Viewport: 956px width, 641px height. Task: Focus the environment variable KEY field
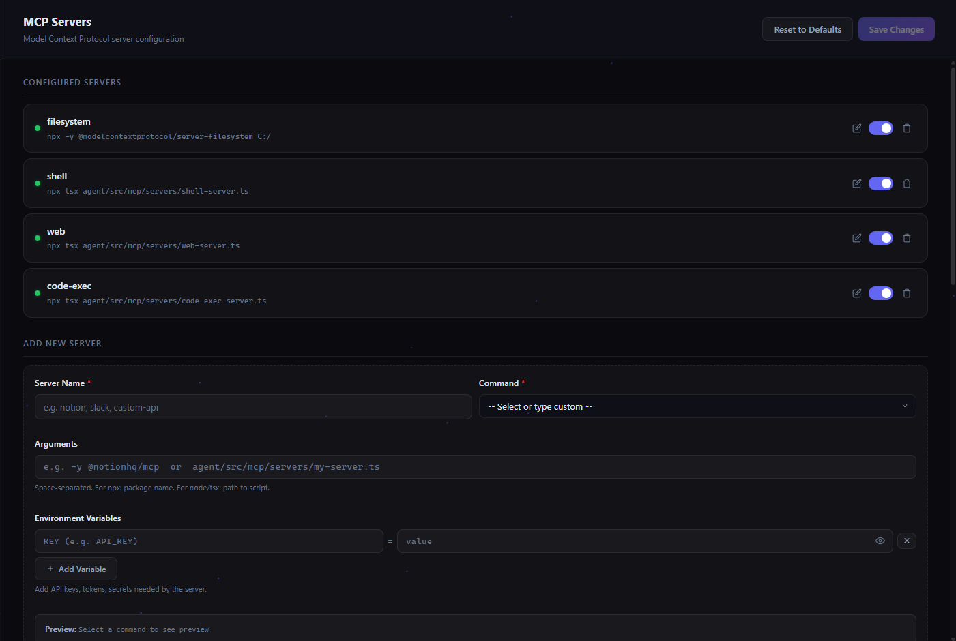pos(209,541)
